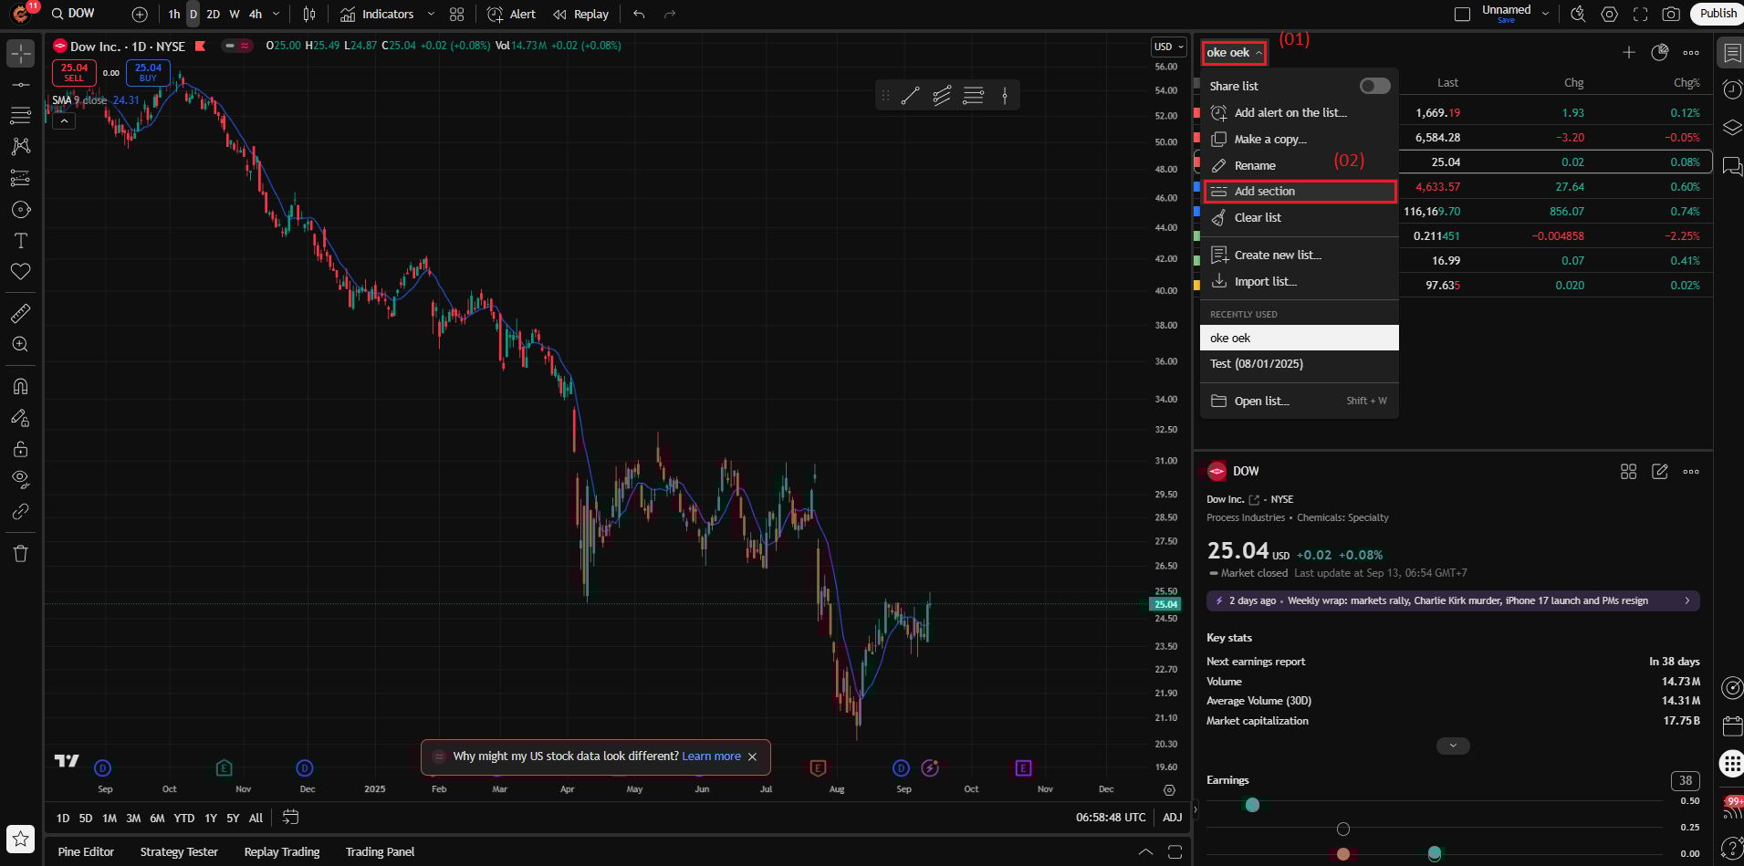This screenshot has height=866, width=1744.
Task: Click the undo arrow
Action: pyautogui.click(x=639, y=14)
